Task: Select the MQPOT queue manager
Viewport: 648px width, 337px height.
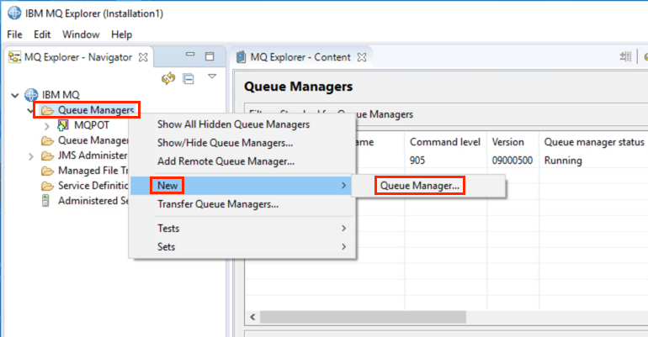Action: coord(92,125)
